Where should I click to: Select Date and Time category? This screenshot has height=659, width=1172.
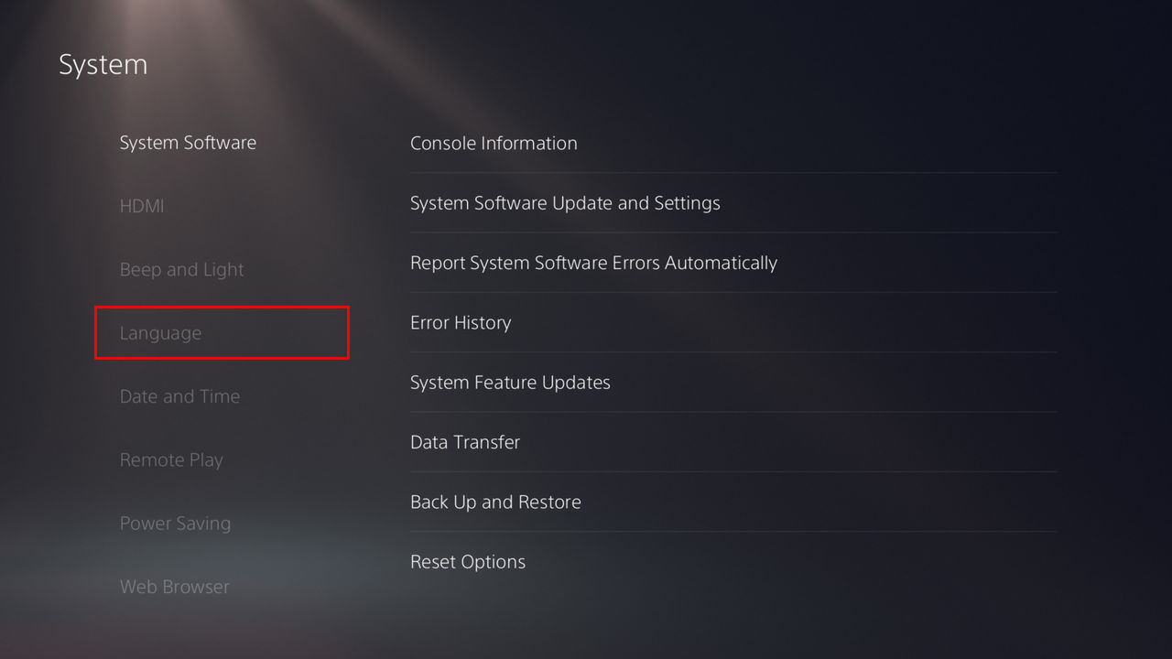point(179,396)
